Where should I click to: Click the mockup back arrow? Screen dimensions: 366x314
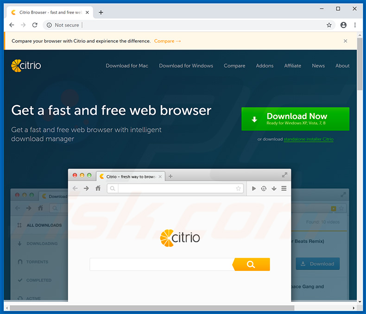[x=75, y=188]
